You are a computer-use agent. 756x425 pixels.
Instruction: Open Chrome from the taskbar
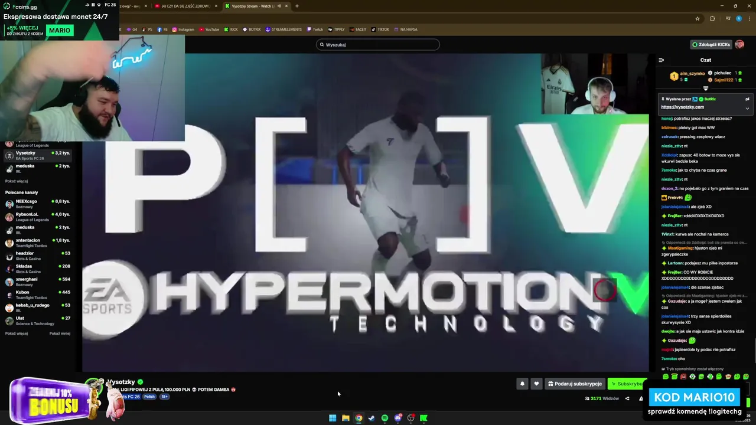pyautogui.click(x=359, y=418)
